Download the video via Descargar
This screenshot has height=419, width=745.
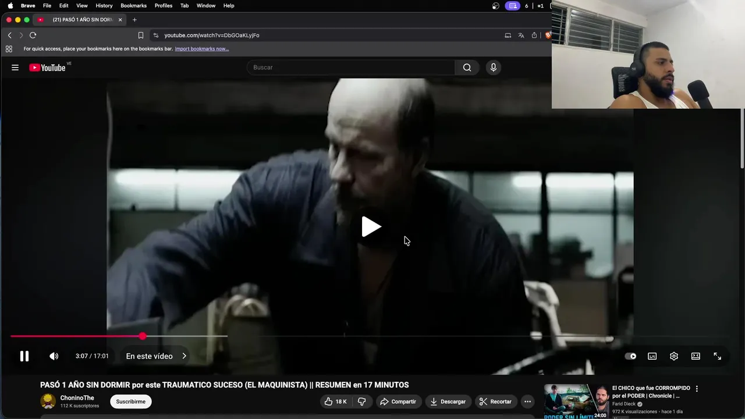(448, 402)
